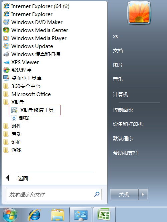Open Windows Explorer folder on taskbar
Screen dimensions: 167x222
pyautogui.click(x=57, y=215)
